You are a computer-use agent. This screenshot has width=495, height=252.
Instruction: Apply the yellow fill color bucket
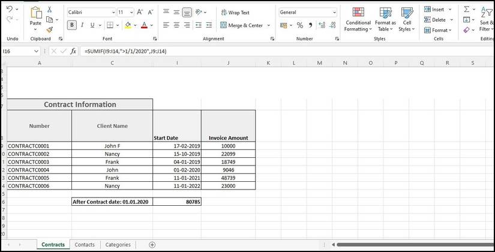[128, 25]
